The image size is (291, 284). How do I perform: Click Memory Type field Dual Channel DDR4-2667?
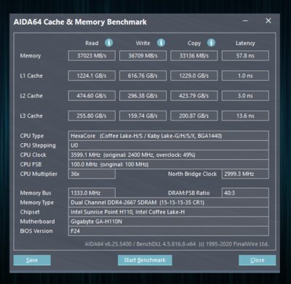pos(169,203)
